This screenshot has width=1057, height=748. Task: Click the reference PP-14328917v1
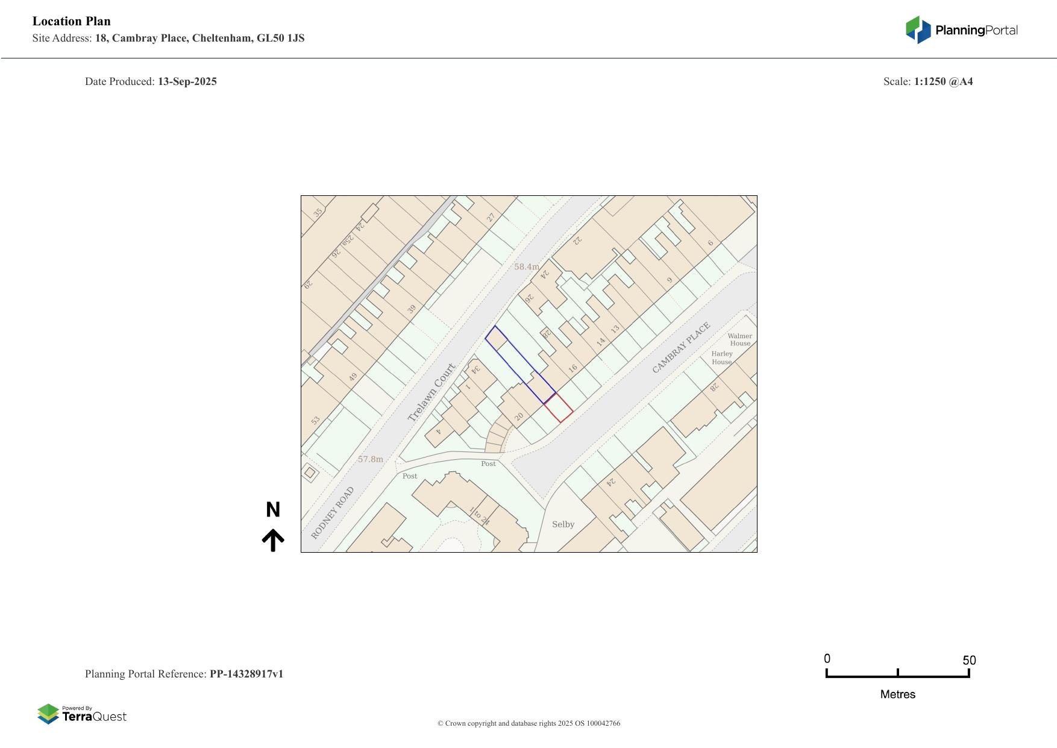pyautogui.click(x=246, y=674)
